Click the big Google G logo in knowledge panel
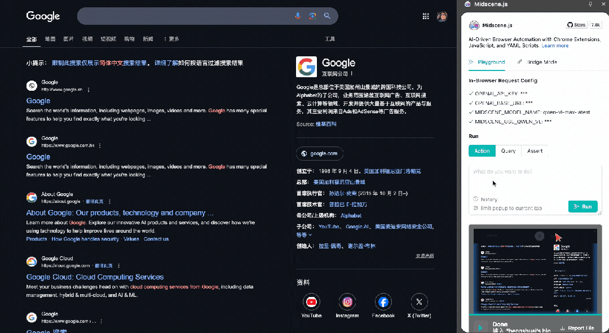Image resolution: width=609 pixels, height=333 pixels. click(x=306, y=66)
